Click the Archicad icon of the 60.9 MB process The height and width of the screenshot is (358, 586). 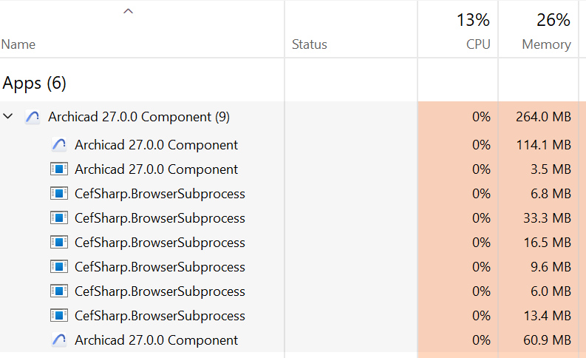coord(59,340)
